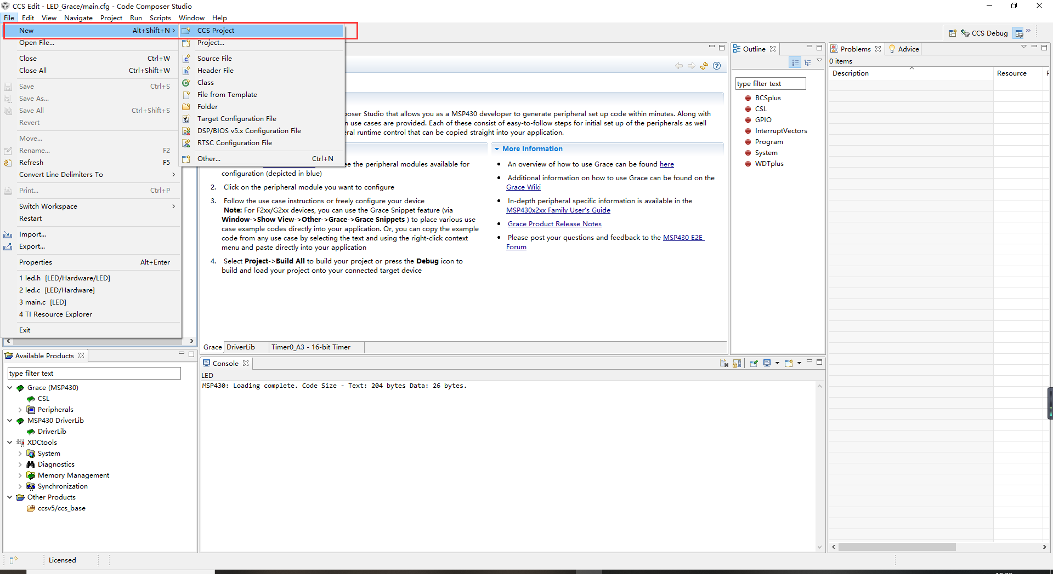
Task: Open the Problems view menu triangle
Action: pos(1023,47)
